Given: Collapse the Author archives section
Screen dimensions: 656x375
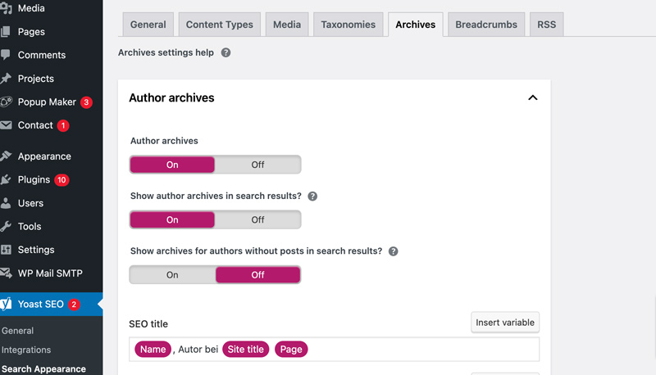Looking at the screenshot, I should pos(532,97).
